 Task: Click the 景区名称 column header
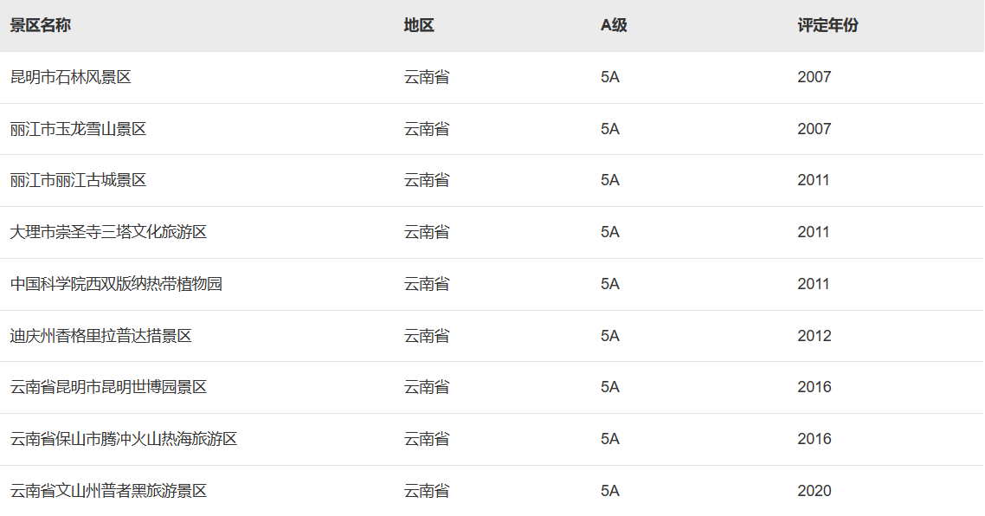tap(41, 25)
